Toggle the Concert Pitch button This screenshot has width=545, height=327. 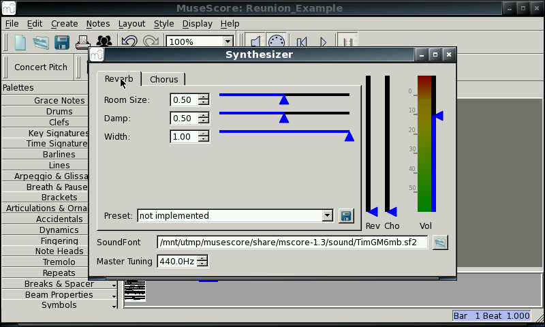coord(41,67)
